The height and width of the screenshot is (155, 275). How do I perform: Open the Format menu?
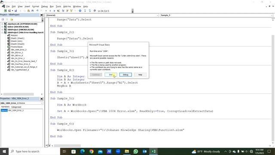[x=35, y=6]
